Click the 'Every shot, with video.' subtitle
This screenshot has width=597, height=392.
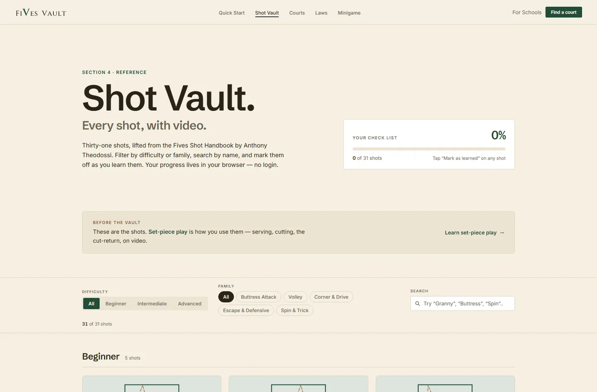tap(144, 125)
